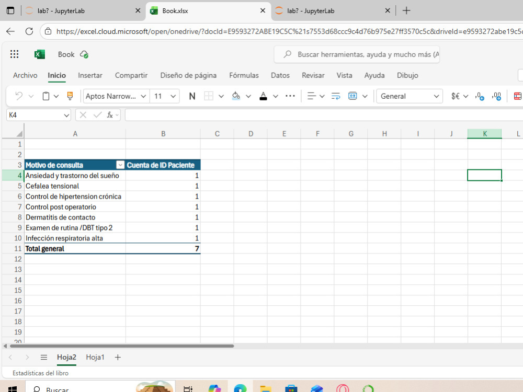Click the Excel logo icon in header
The height and width of the screenshot is (392, 523).
pos(40,54)
